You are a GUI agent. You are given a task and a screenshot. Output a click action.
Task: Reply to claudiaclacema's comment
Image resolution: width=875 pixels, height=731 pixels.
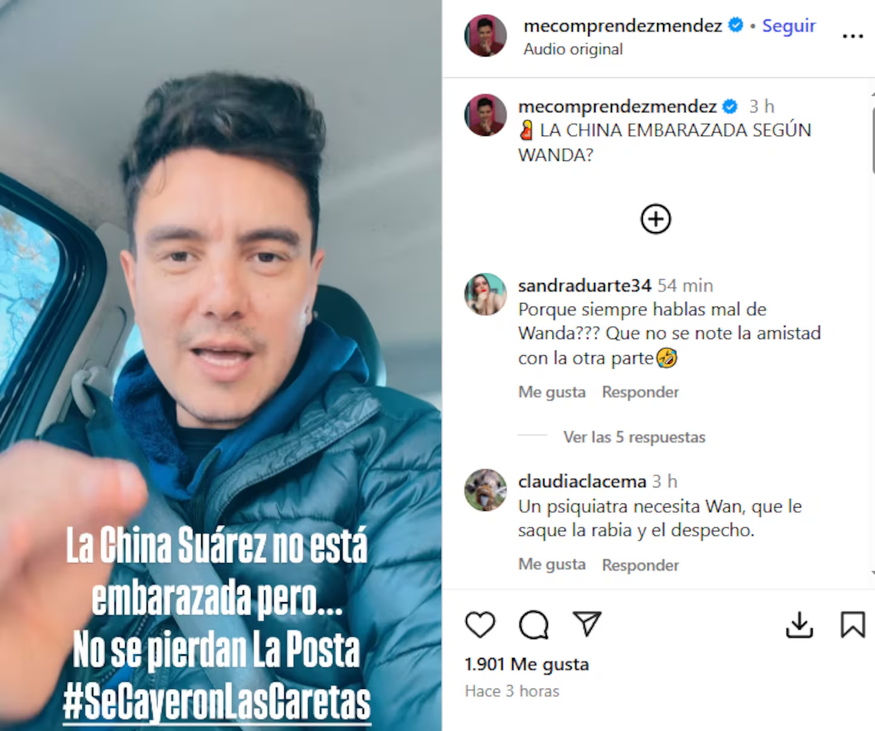click(641, 565)
